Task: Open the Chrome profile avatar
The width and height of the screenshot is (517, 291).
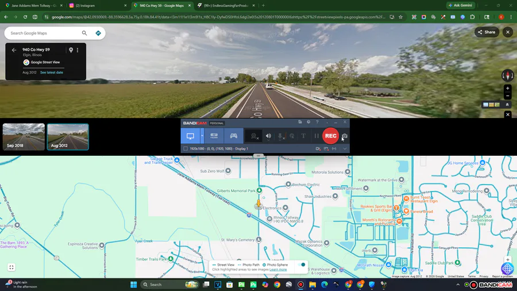Action: tap(501, 17)
